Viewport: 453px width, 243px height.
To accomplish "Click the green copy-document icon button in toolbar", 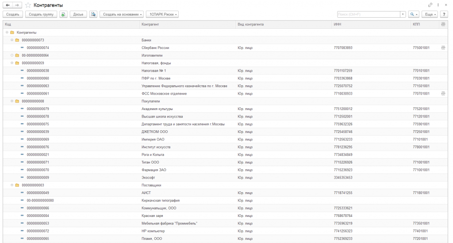I will pos(63,14).
